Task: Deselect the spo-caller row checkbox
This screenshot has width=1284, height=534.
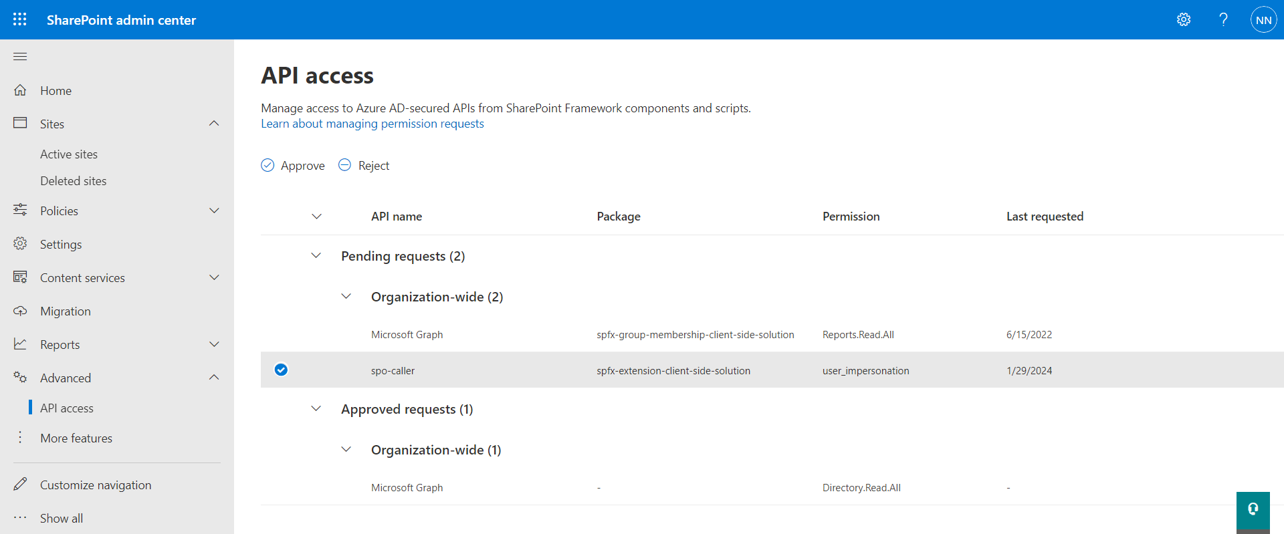Action: point(281,370)
